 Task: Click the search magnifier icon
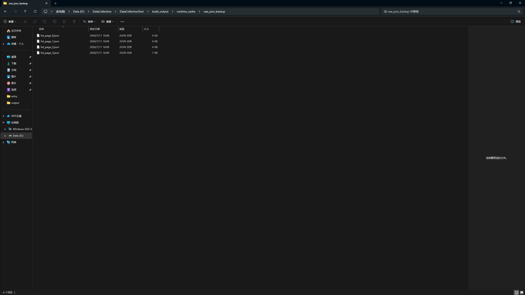coord(519,11)
